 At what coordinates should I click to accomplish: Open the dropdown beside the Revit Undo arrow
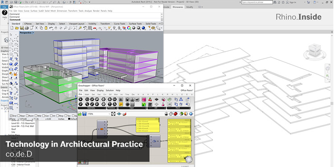pos(29,2)
